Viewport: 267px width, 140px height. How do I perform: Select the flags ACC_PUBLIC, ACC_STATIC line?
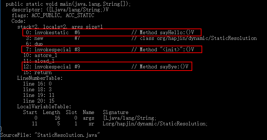click(53, 15)
